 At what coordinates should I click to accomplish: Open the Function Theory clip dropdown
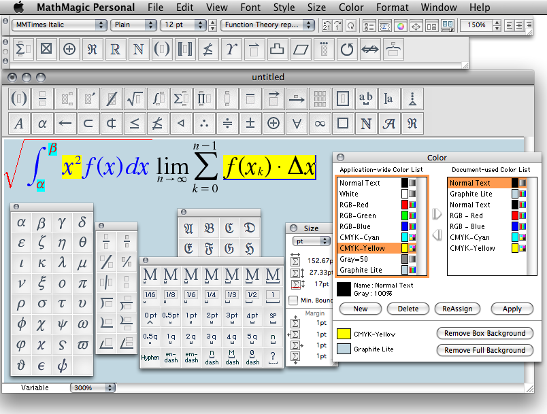click(267, 24)
